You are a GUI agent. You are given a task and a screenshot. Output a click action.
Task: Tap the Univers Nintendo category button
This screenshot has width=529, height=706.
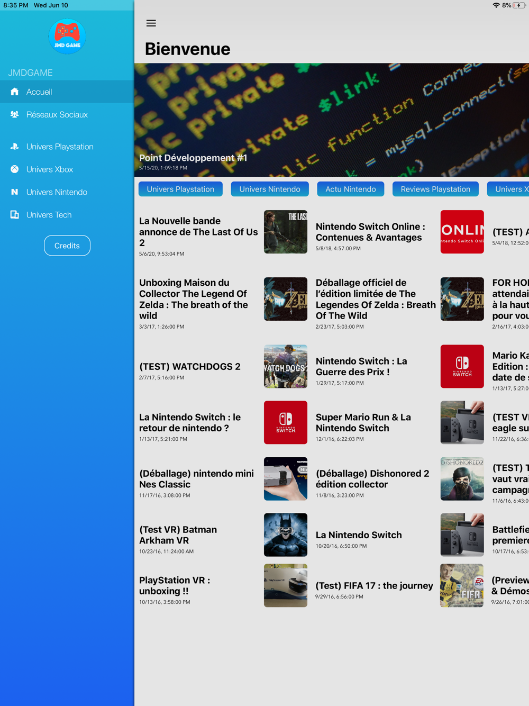270,189
